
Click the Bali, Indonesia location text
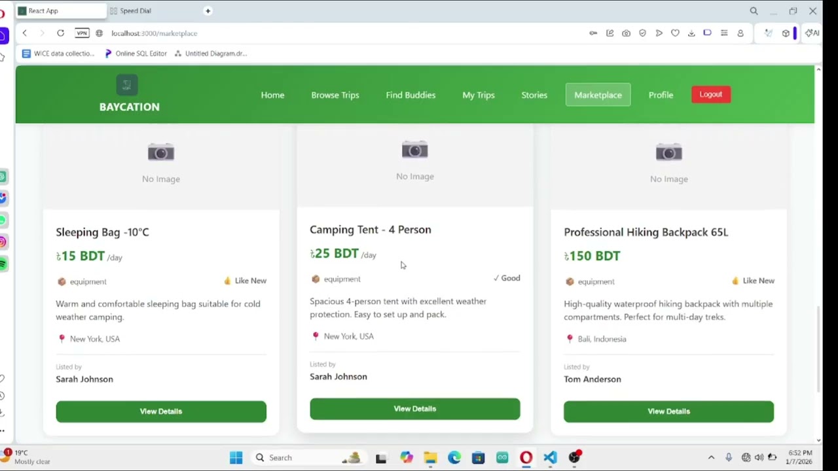click(x=602, y=339)
